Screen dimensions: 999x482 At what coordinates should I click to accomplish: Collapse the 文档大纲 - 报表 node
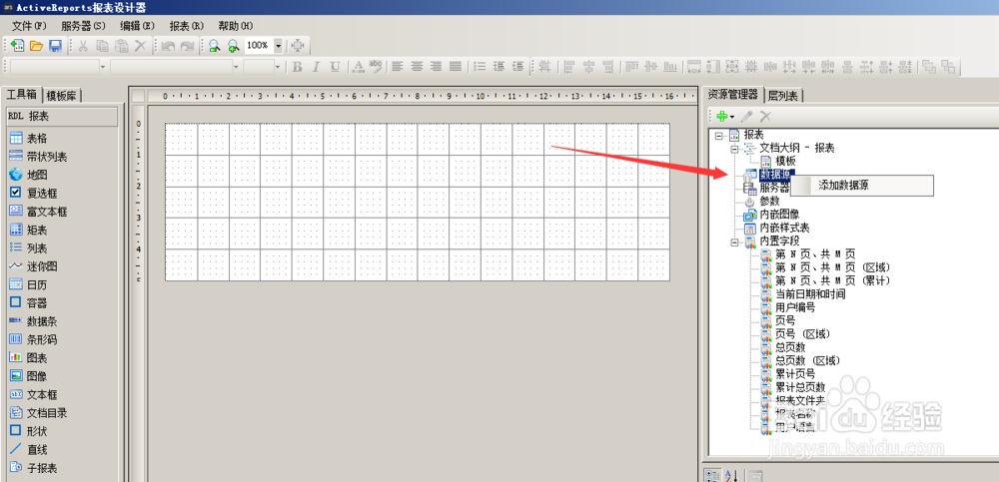(733, 149)
